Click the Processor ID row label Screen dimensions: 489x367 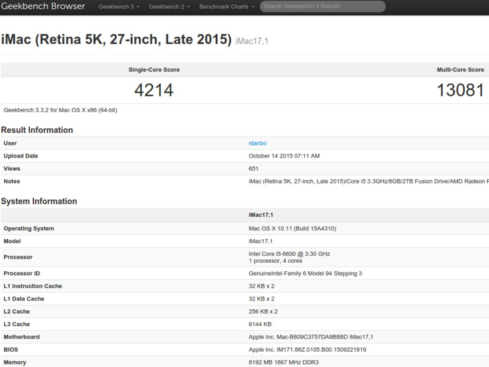tap(22, 274)
